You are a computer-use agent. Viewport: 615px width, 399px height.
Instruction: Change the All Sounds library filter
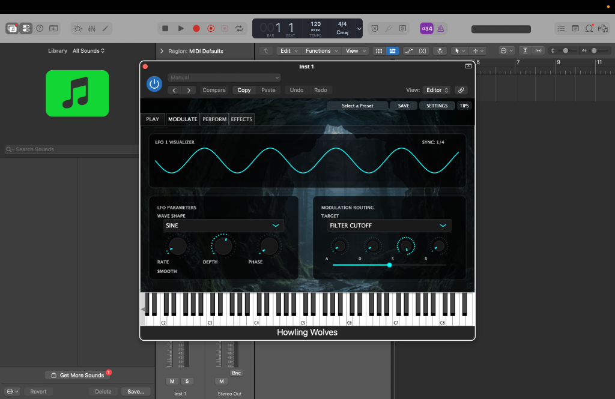88,50
